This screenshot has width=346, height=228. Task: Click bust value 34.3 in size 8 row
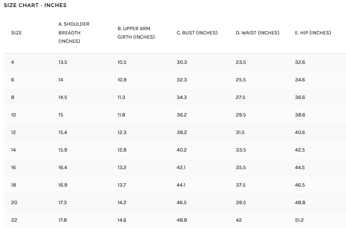pos(182,97)
